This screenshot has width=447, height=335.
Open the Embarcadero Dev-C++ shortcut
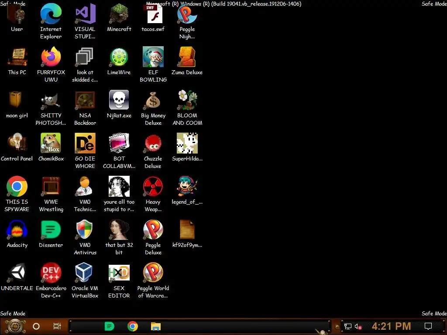point(51,273)
